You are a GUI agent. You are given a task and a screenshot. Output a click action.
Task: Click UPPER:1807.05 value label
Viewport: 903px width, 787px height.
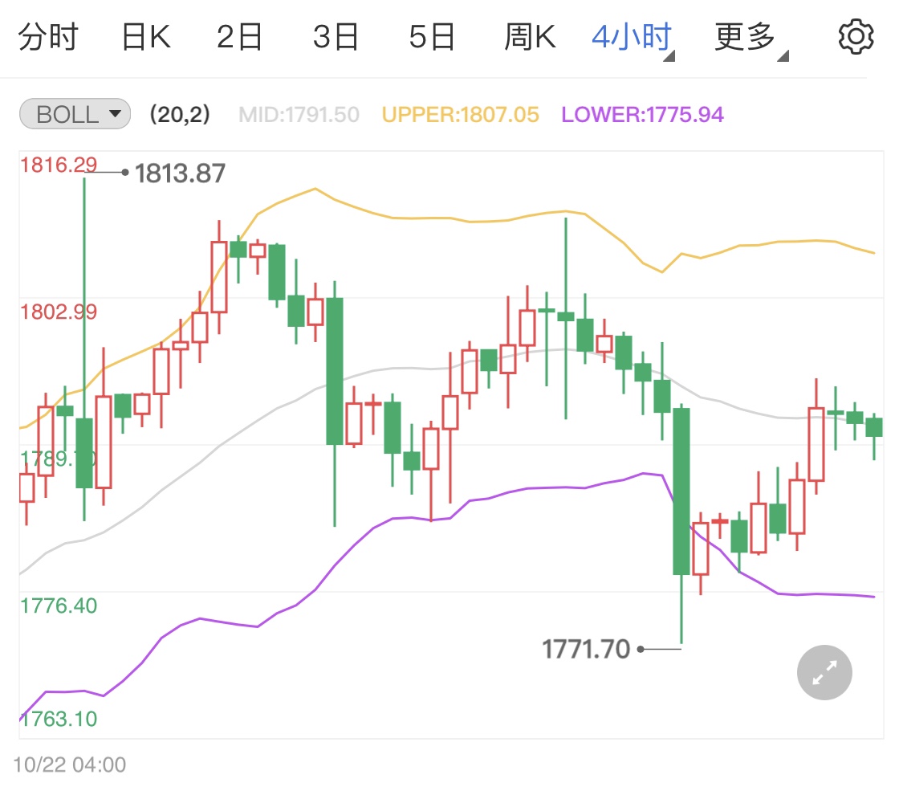(x=460, y=115)
